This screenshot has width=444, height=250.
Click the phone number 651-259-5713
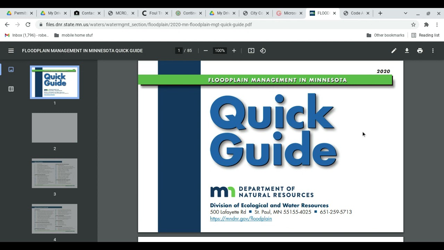[336, 212]
